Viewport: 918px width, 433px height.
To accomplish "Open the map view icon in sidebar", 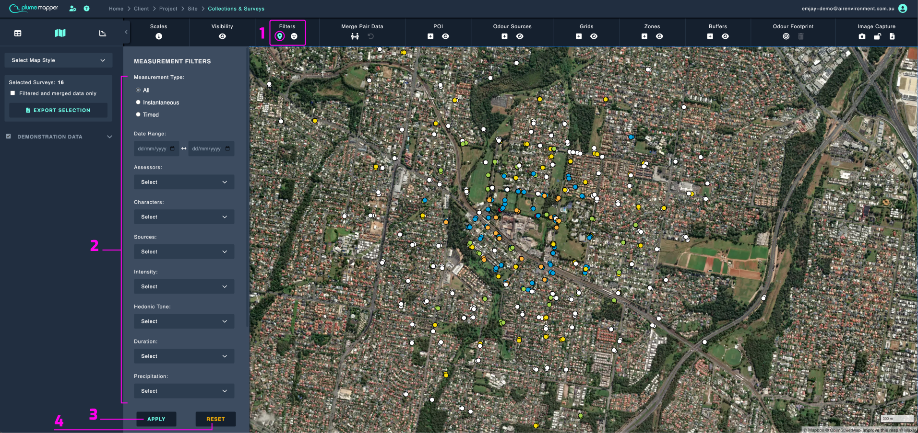I will point(60,33).
